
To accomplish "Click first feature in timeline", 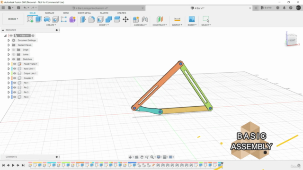I will click(x=30, y=165).
